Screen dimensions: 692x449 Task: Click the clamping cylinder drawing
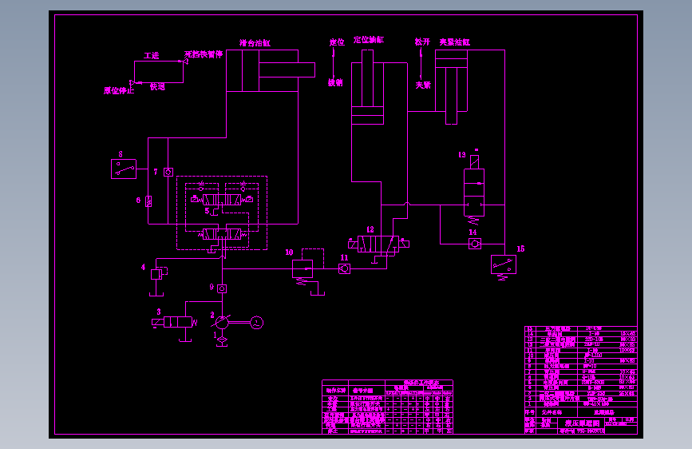(452, 87)
